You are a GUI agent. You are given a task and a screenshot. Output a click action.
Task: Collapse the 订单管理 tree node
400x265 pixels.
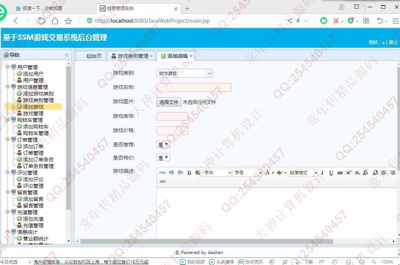point(7,140)
